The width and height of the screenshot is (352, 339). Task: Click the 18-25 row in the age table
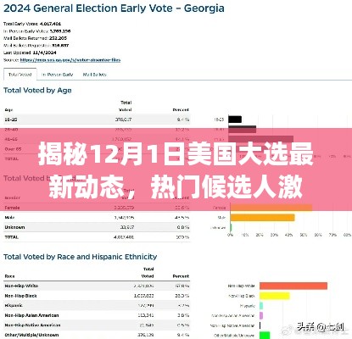(97, 119)
